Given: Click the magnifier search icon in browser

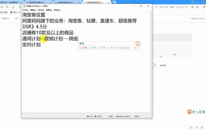Looking at the screenshot, I should coord(186,7).
